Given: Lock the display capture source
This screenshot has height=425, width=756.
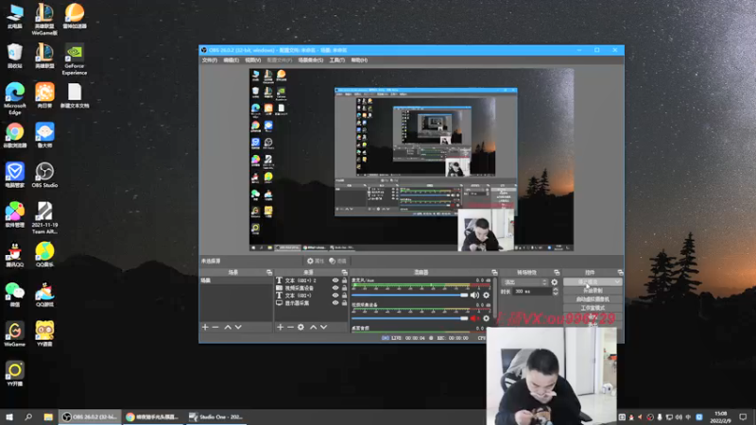Looking at the screenshot, I should [344, 303].
